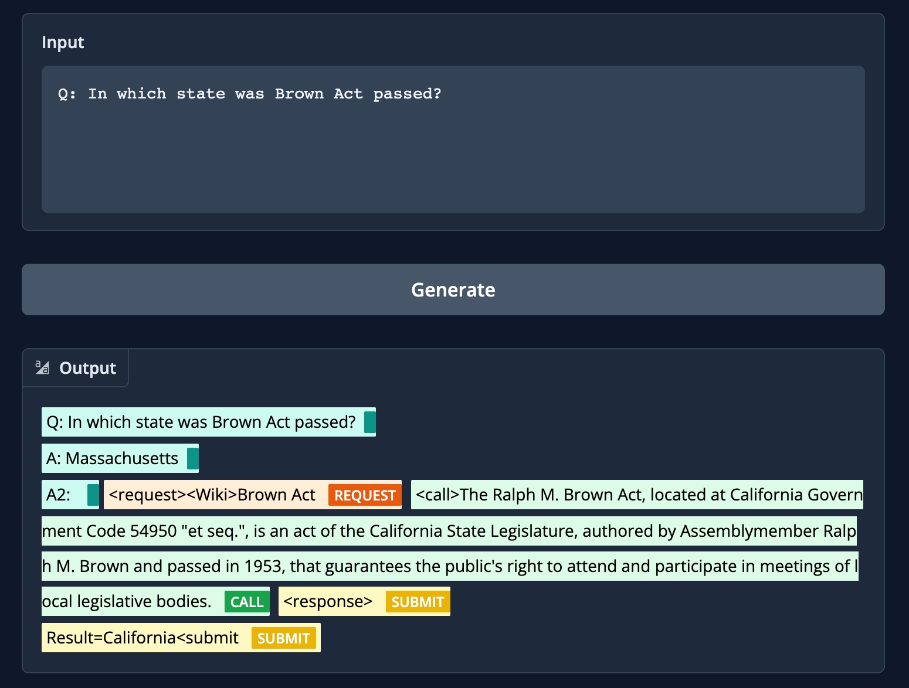Click teal marker after the output question
This screenshot has width=909, height=688.
369,422
